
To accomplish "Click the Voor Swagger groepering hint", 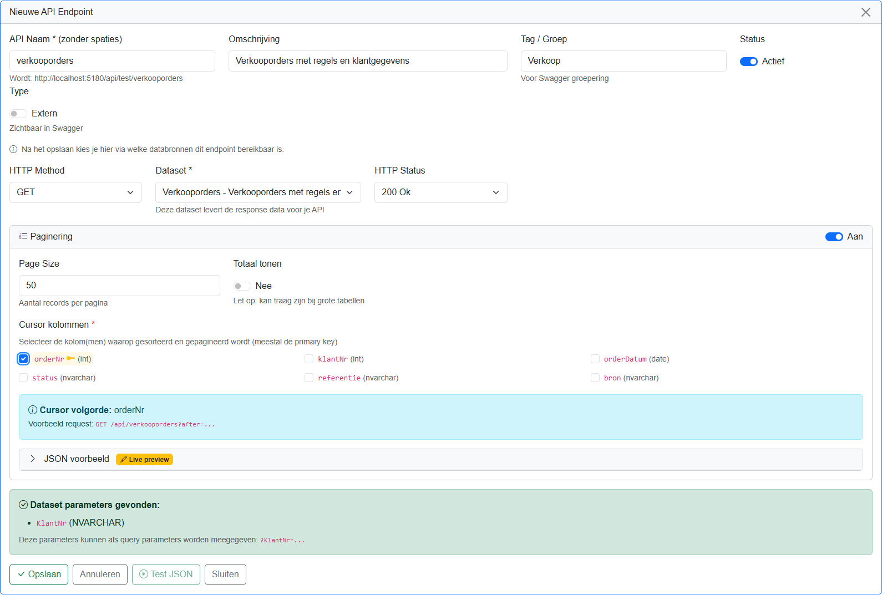I will [x=565, y=78].
